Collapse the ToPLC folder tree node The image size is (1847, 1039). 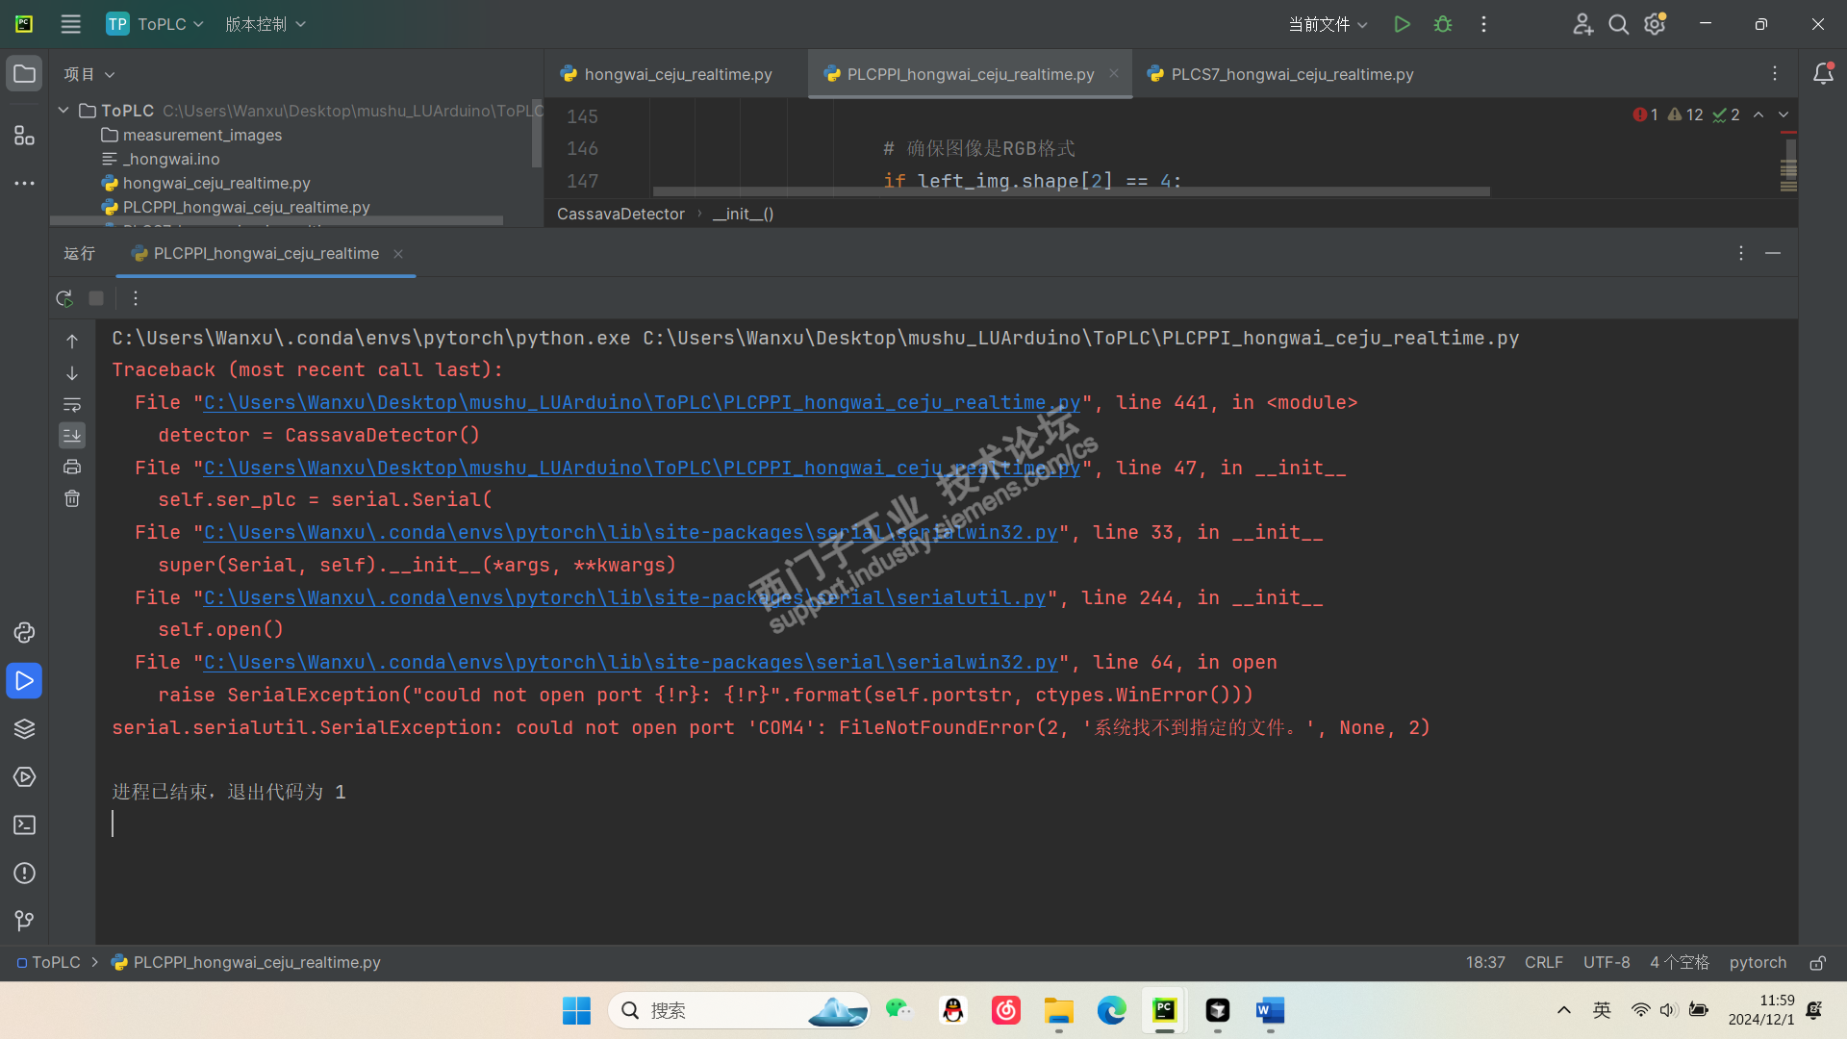point(63,111)
